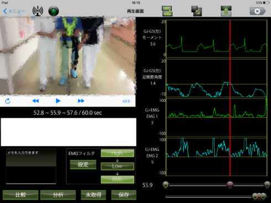Image resolution: width=271 pixels, height=203 pixels.
Task: Click the 16:10 clock in status bar
Action: pyautogui.click(x=136, y=3)
